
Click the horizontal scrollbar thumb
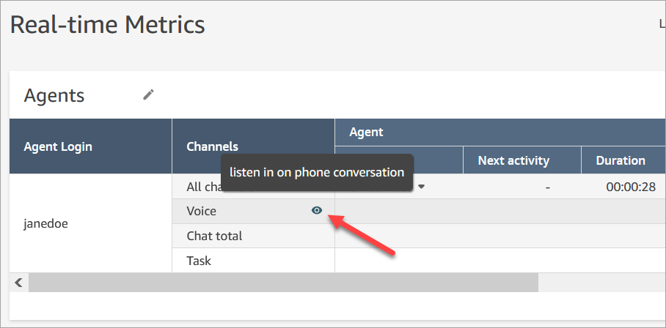click(282, 282)
